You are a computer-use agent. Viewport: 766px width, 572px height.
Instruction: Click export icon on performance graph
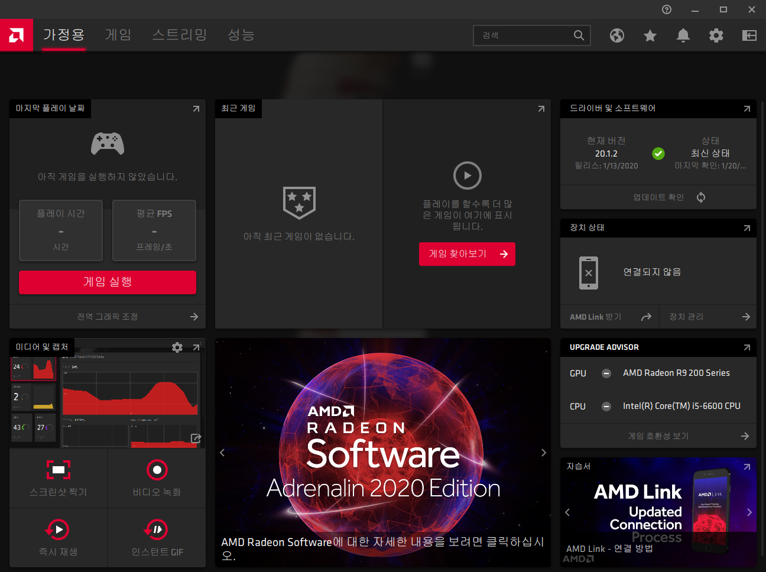pyautogui.click(x=196, y=438)
